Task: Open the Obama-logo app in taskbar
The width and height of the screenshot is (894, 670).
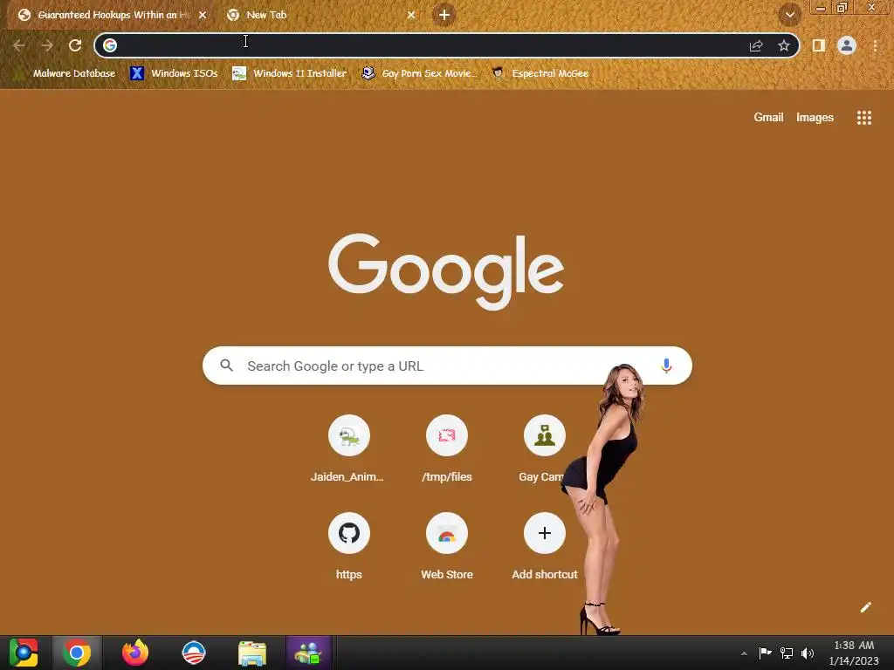Action: coord(193,653)
